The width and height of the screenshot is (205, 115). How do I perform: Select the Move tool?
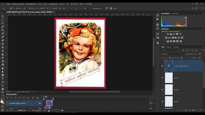tap(3, 16)
